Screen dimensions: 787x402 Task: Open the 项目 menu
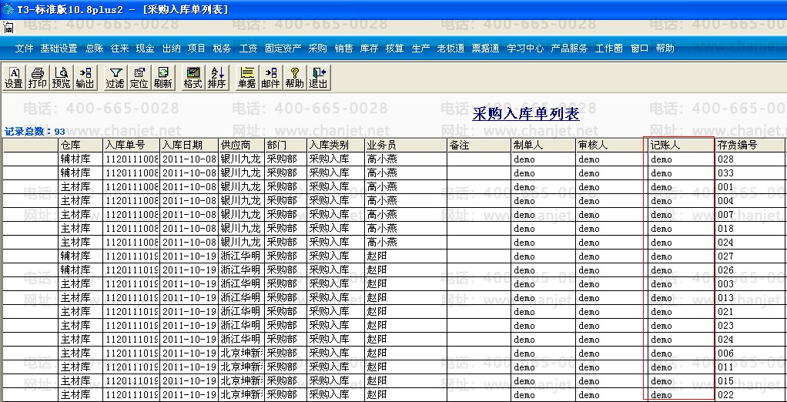pyautogui.click(x=197, y=49)
